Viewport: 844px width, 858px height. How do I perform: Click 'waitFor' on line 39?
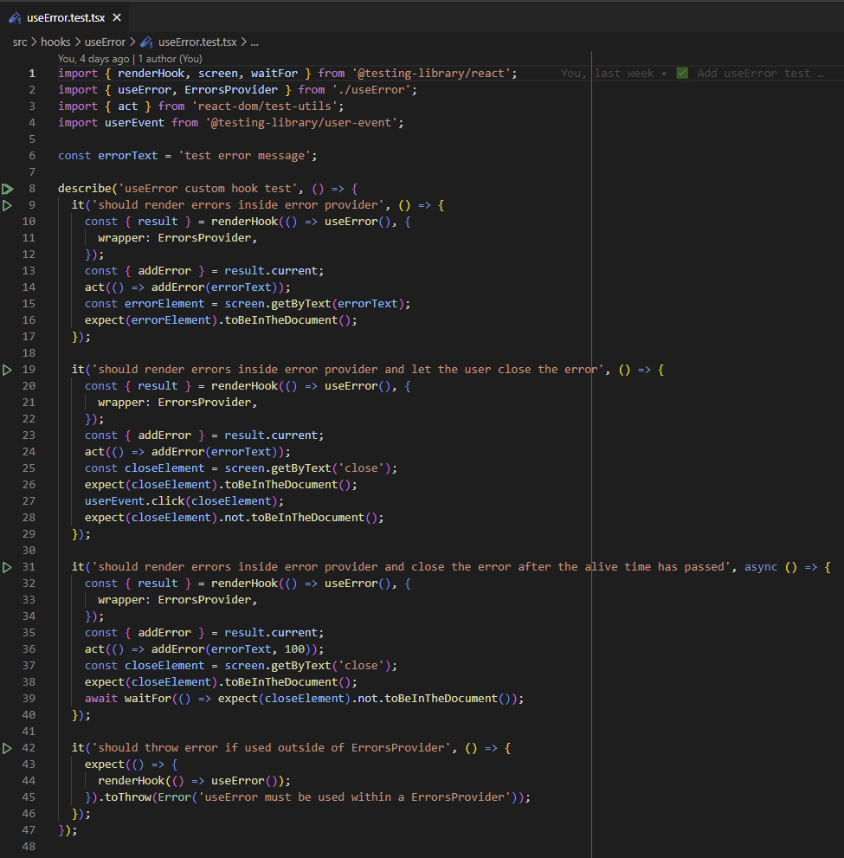click(148, 698)
